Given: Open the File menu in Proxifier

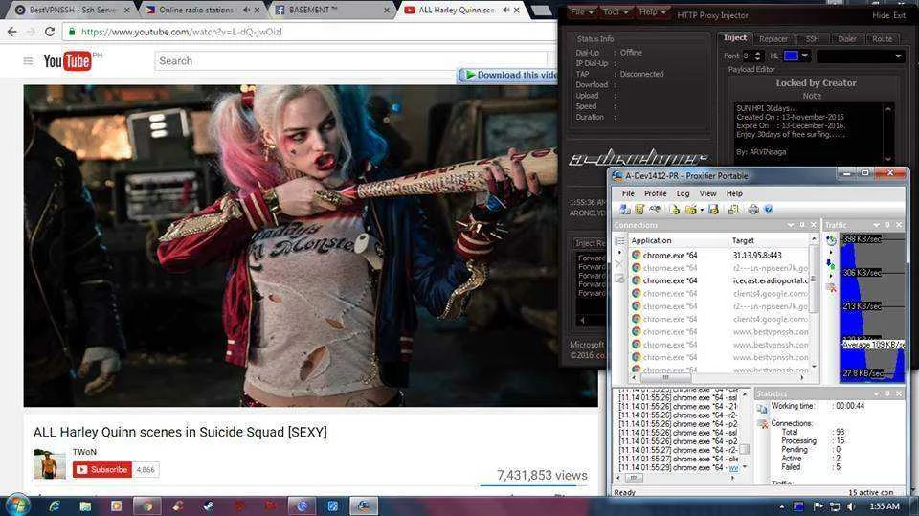Looking at the screenshot, I should click(x=628, y=193).
